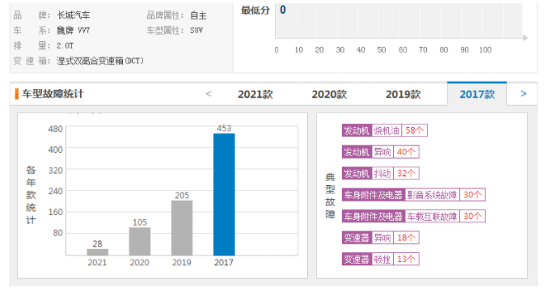Click the 480 y-axis value
545x296 pixels.
tap(56, 129)
